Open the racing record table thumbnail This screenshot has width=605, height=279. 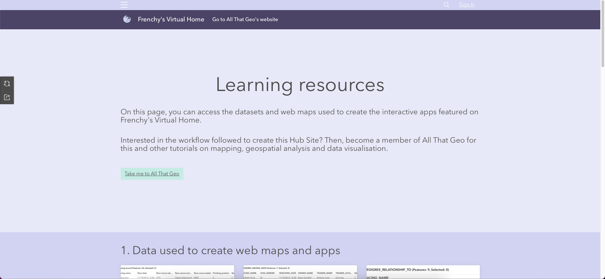[x=177, y=272]
